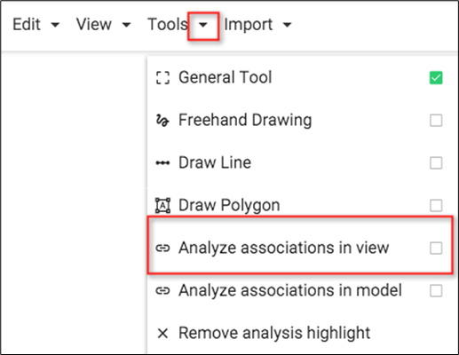Choose the Draw Polygon menu entry text
Image resolution: width=459 pixels, height=355 pixels.
point(229,205)
